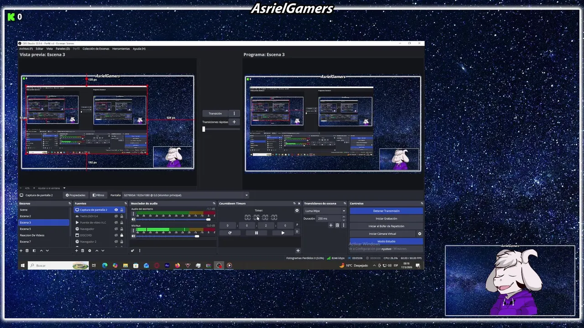Open the Editar menu
This screenshot has height=328, width=584.
point(40,49)
